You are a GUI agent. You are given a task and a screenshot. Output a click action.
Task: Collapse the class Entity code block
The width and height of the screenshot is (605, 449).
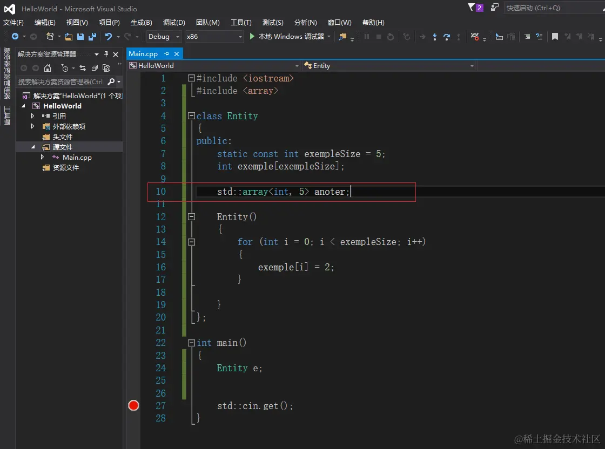(x=191, y=116)
